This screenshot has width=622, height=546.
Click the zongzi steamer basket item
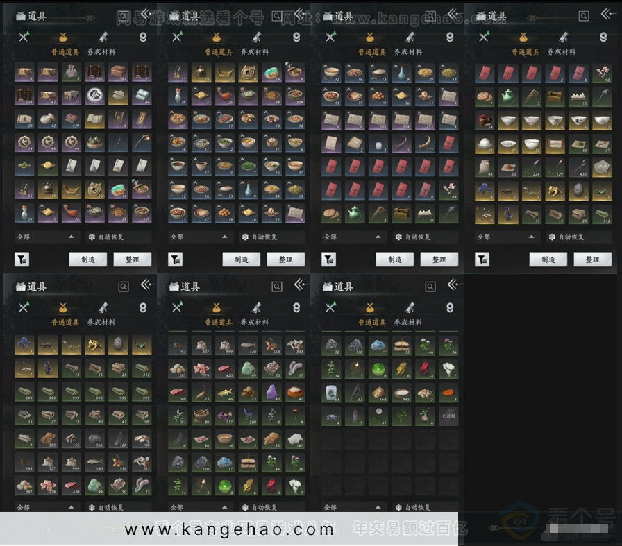(x=95, y=143)
